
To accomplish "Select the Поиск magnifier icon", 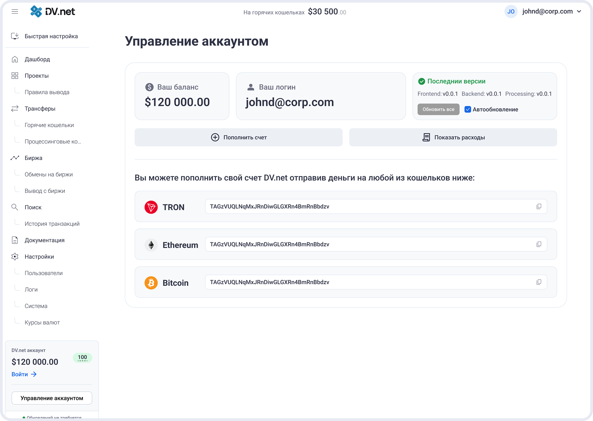I will click(15, 207).
